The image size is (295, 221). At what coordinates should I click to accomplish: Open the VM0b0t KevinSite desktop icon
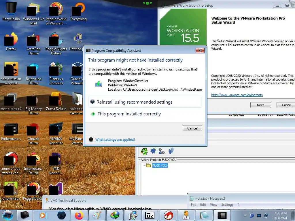pyautogui.click(x=56, y=133)
